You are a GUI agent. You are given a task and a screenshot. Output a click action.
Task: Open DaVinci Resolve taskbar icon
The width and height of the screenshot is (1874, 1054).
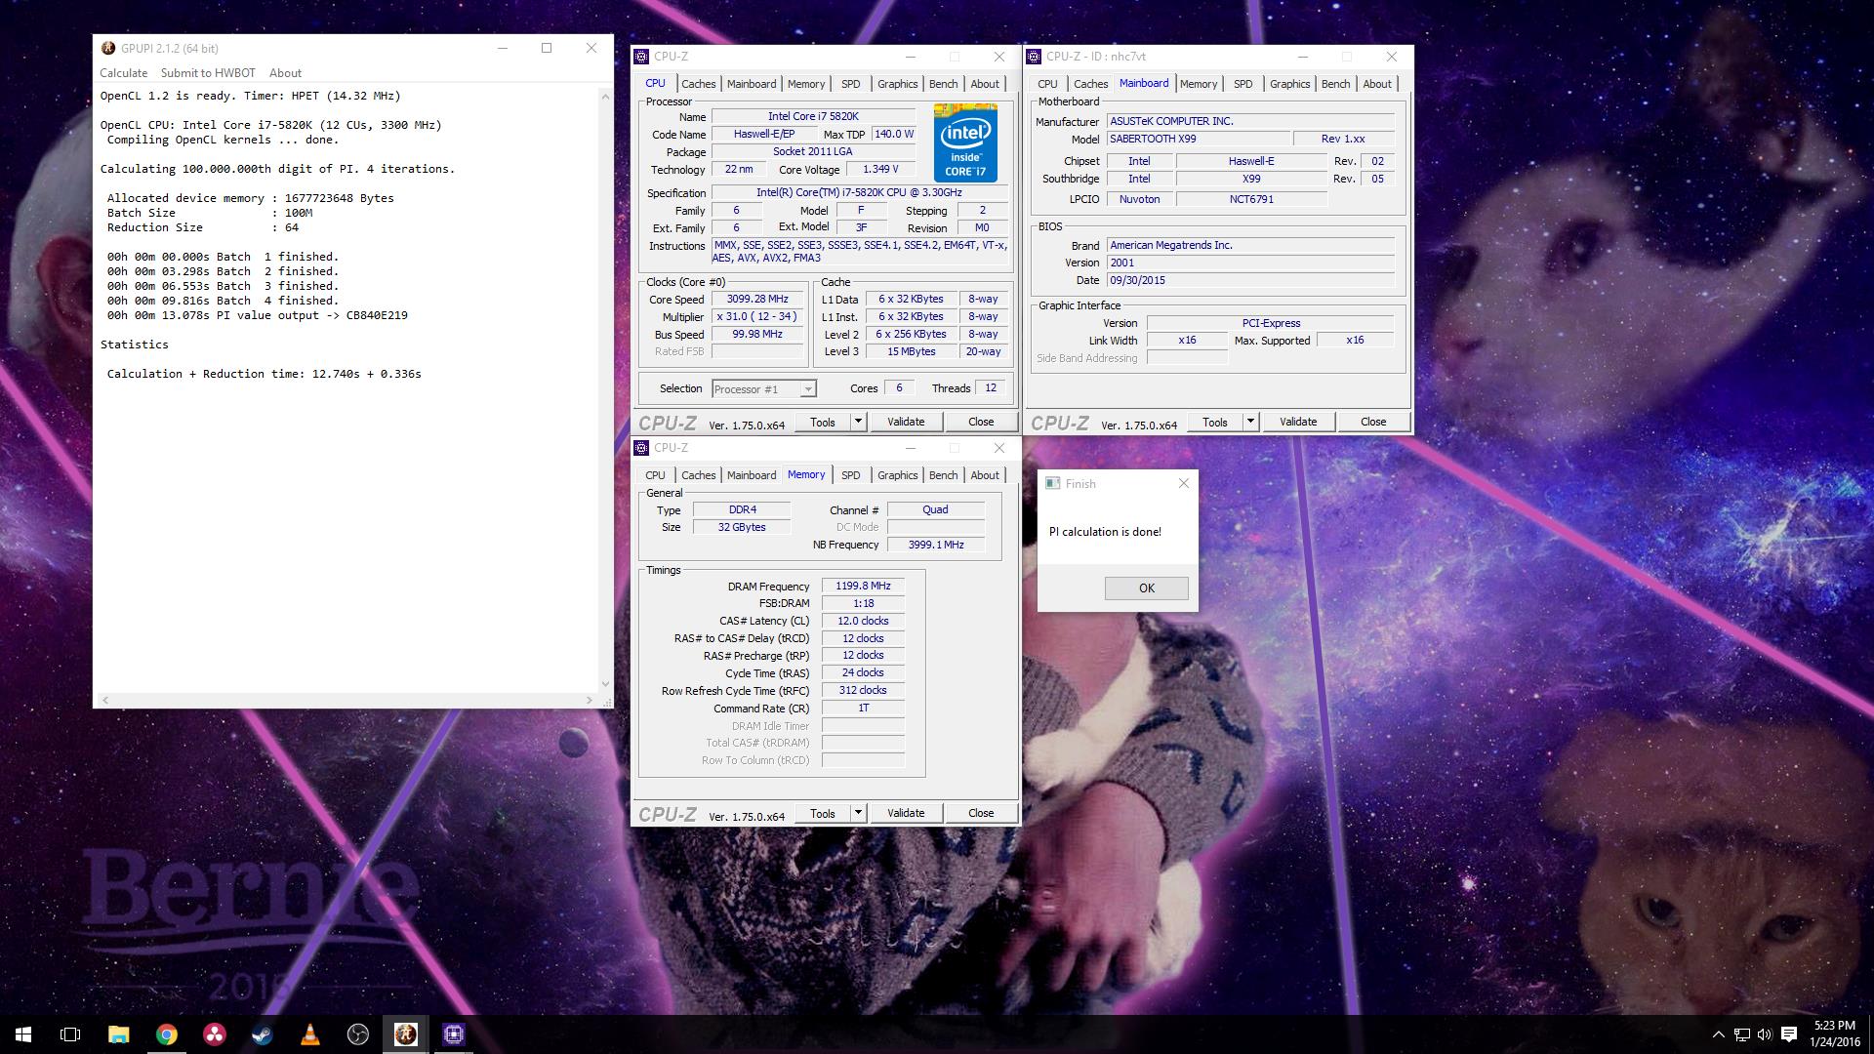tap(215, 1034)
